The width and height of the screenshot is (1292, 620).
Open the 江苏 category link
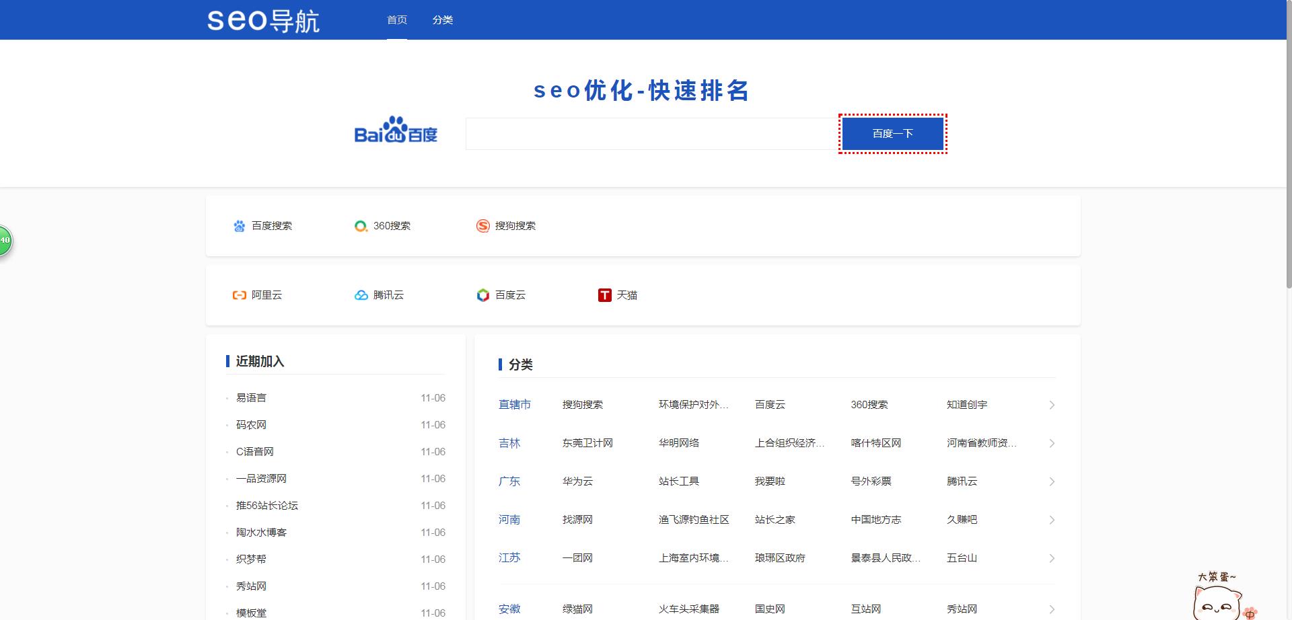coord(509,558)
